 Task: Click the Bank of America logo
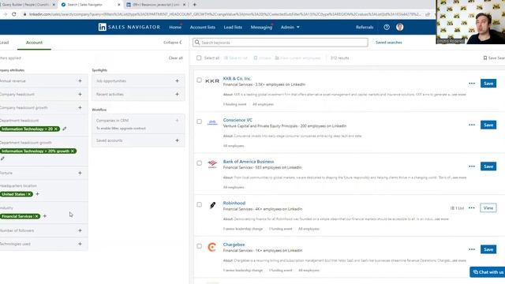(x=212, y=164)
